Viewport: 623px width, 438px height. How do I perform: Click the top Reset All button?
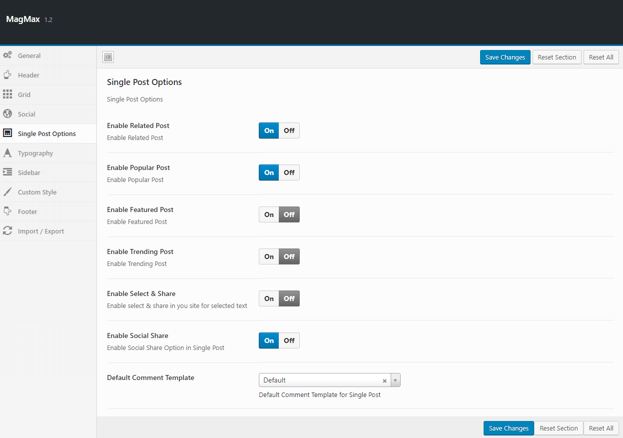click(x=601, y=57)
